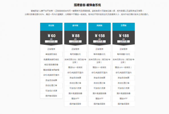Click 可送低价货源 in the 高端版 column
Screen dimensions: 169x114
click(x=99, y=88)
